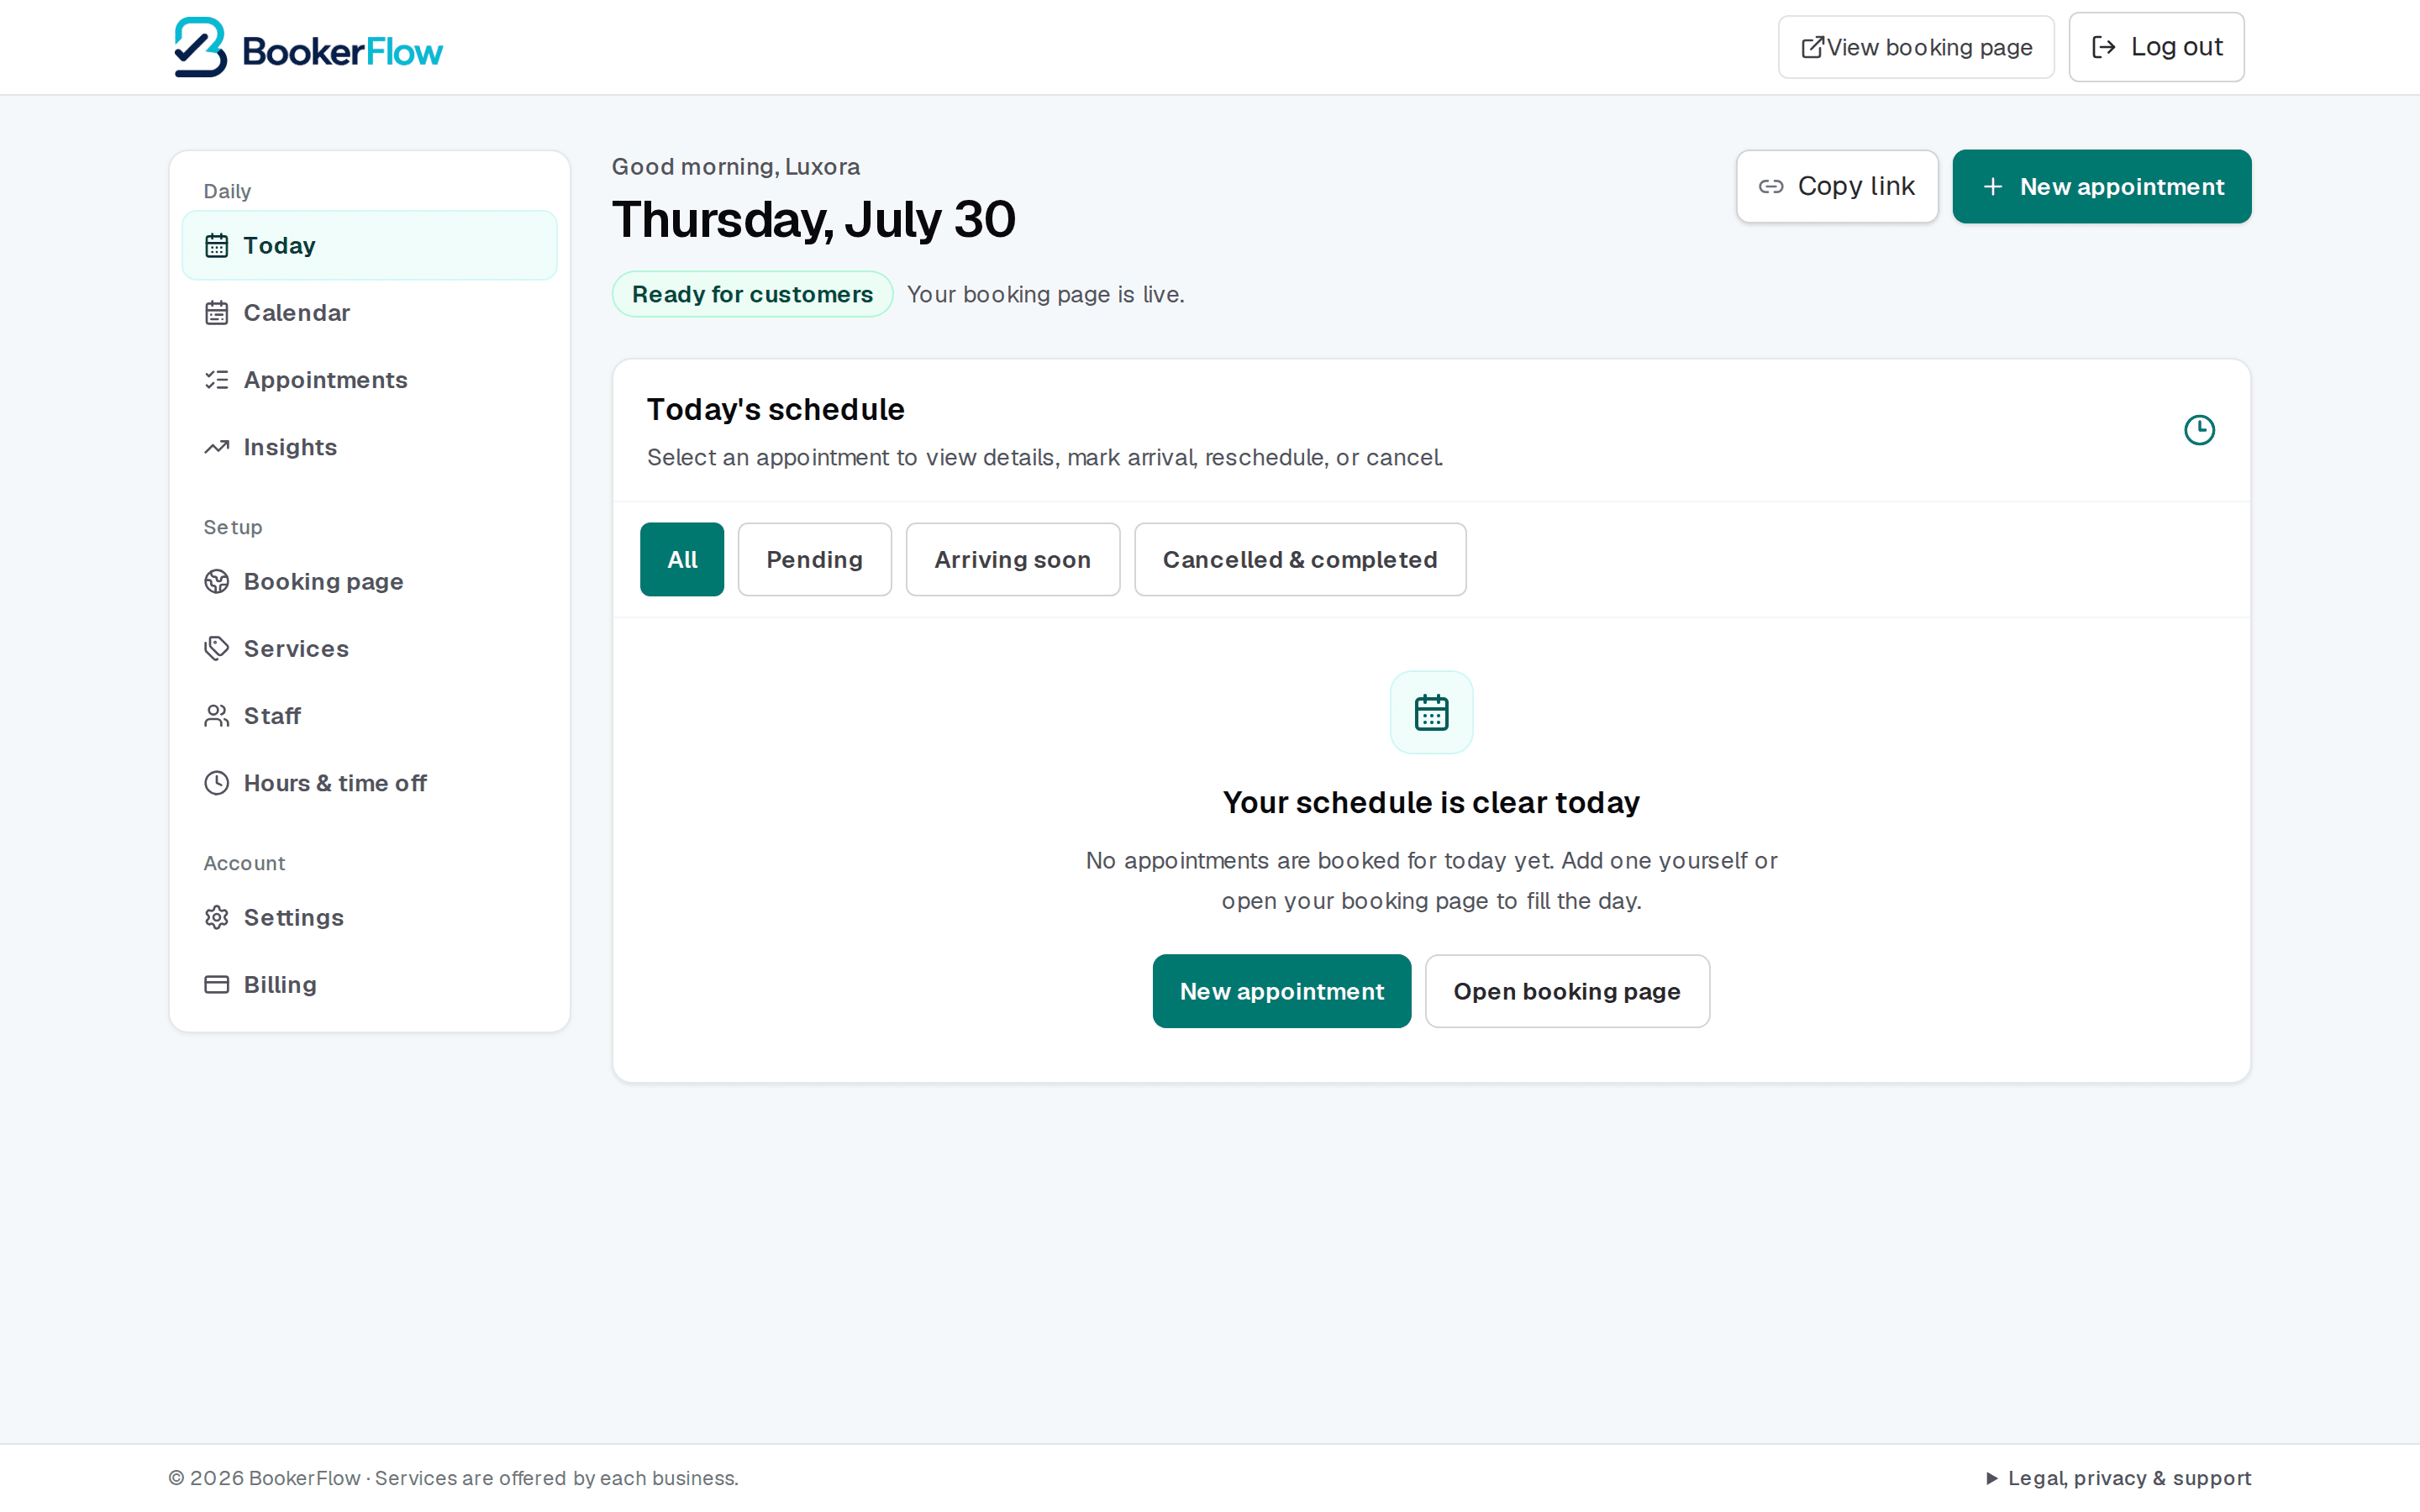Copy the booking link

coord(1837,186)
